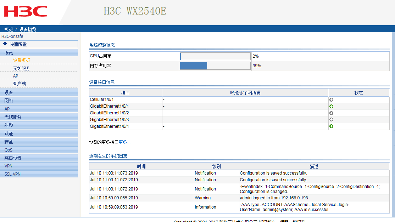Click log time Jul 10 10:59:09:055 2019
The image size is (395, 222).
pyautogui.click(x=114, y=198)
